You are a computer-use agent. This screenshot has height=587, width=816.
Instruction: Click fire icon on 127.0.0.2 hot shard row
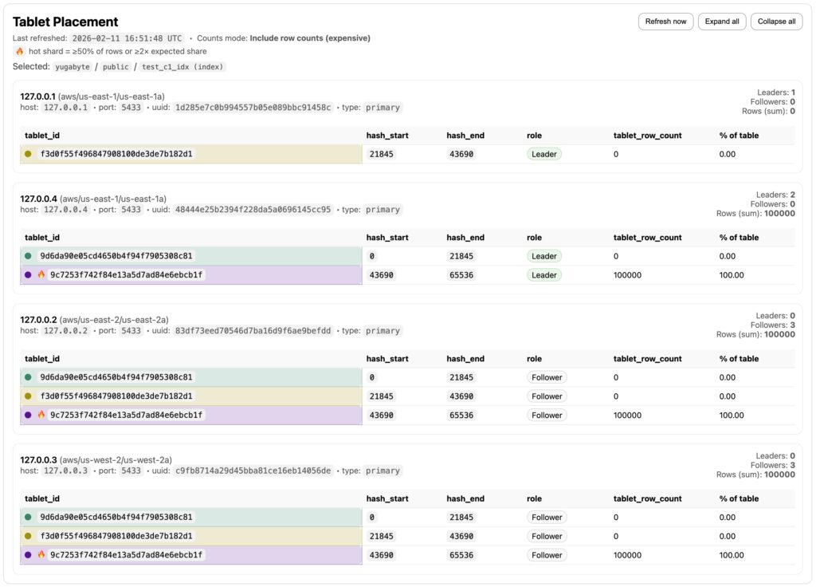point(41,416)
